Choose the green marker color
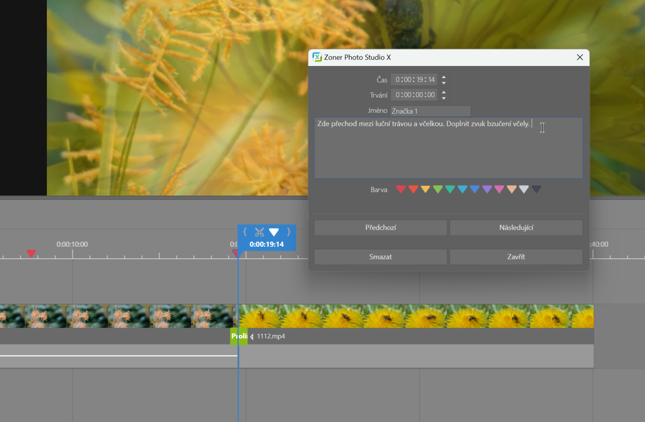 438,189
